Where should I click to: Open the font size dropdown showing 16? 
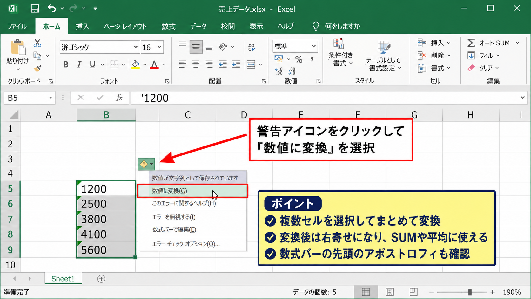(159, 47)
